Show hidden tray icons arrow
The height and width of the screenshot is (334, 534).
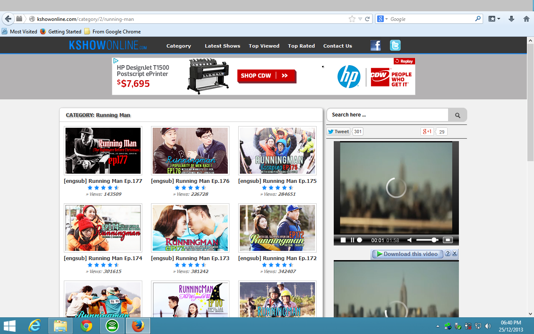point(438,326)
